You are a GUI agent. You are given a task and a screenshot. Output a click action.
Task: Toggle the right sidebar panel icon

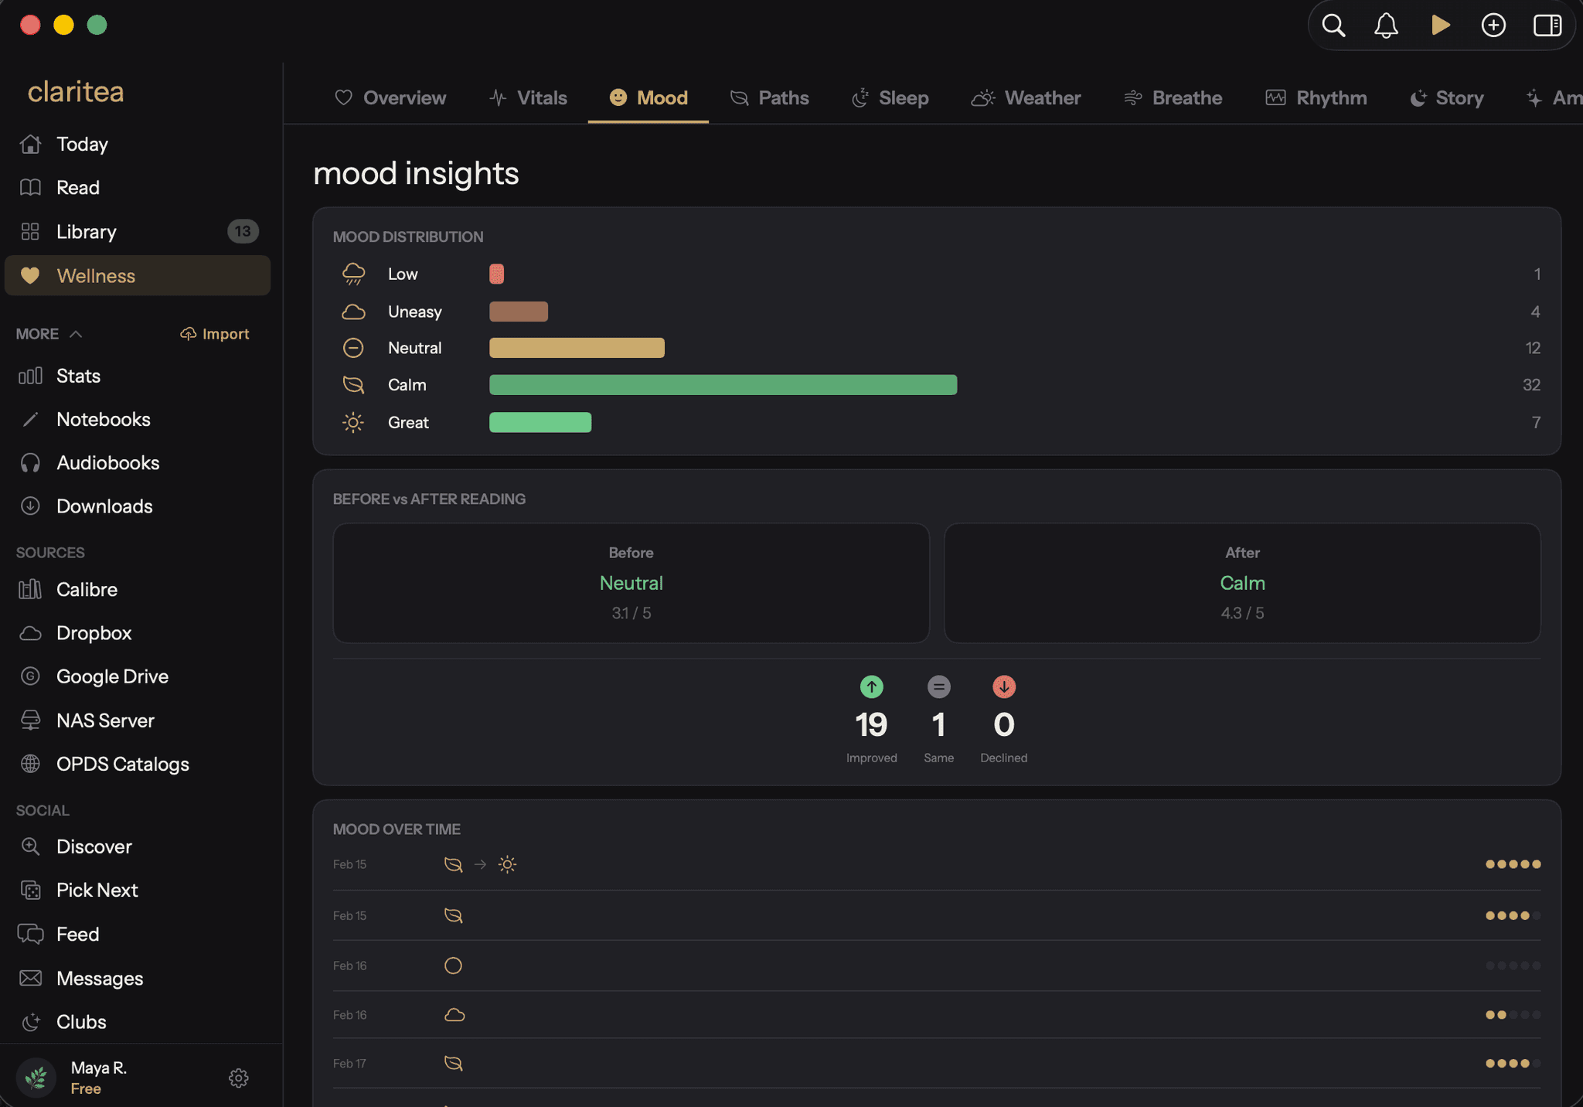[1547, 26]
